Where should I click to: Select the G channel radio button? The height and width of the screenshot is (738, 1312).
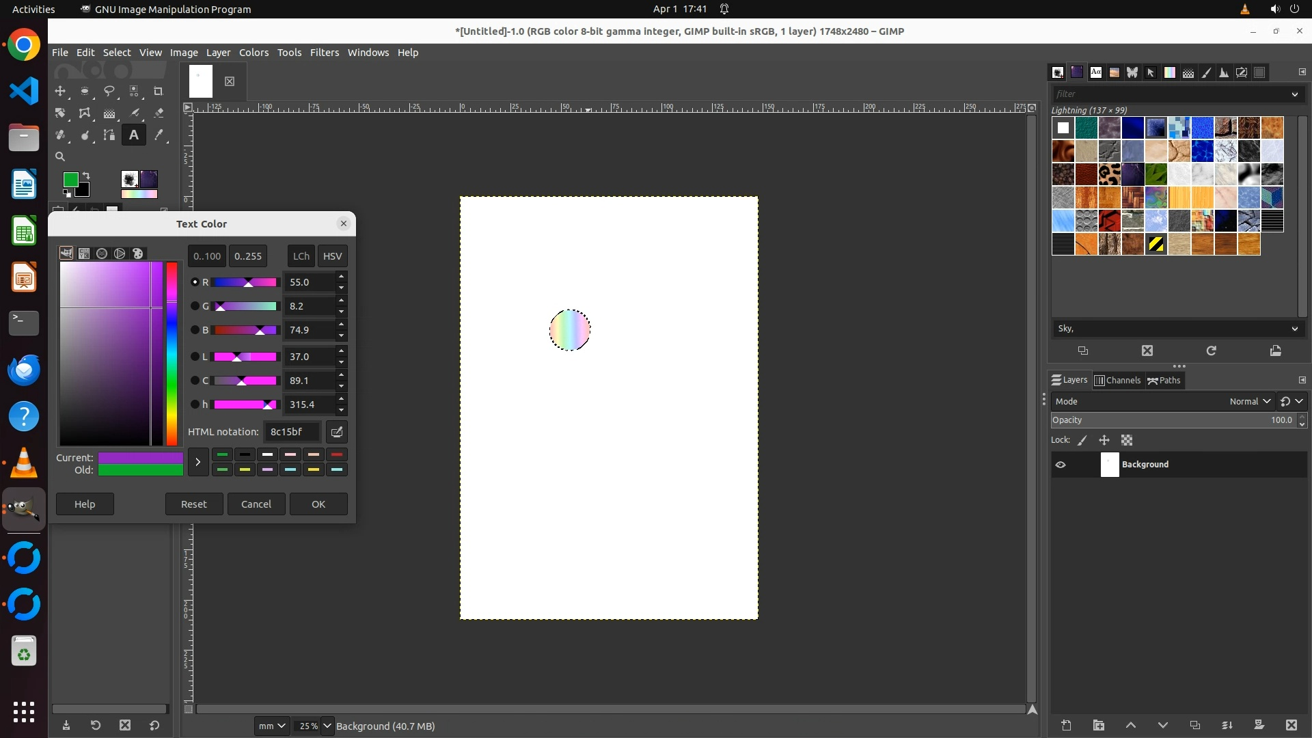(195, 306)
